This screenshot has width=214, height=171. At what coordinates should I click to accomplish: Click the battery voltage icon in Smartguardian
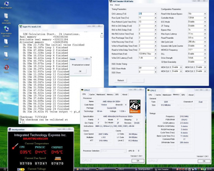(21, 169)
